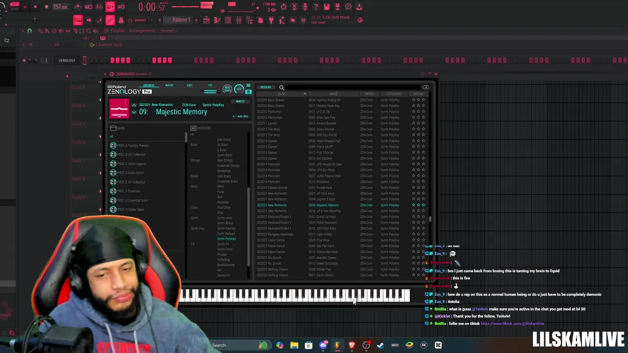Viewport: 628px width, 353px height.
Task: Stop playback with the stop button
Action: click(x=35, y=7)
